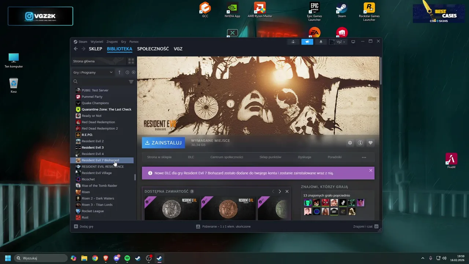The image size is (469, 264).
Task: Click the library list scrollbar thumb
Action: [135, 177]
